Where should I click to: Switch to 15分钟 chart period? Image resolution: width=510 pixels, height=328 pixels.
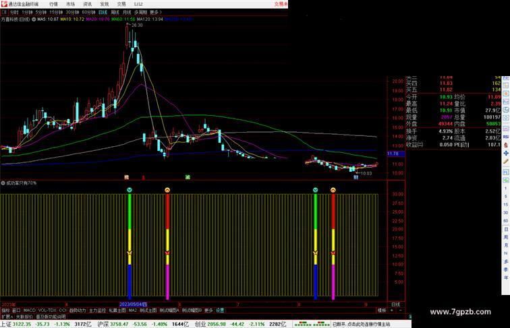point(56,12)
